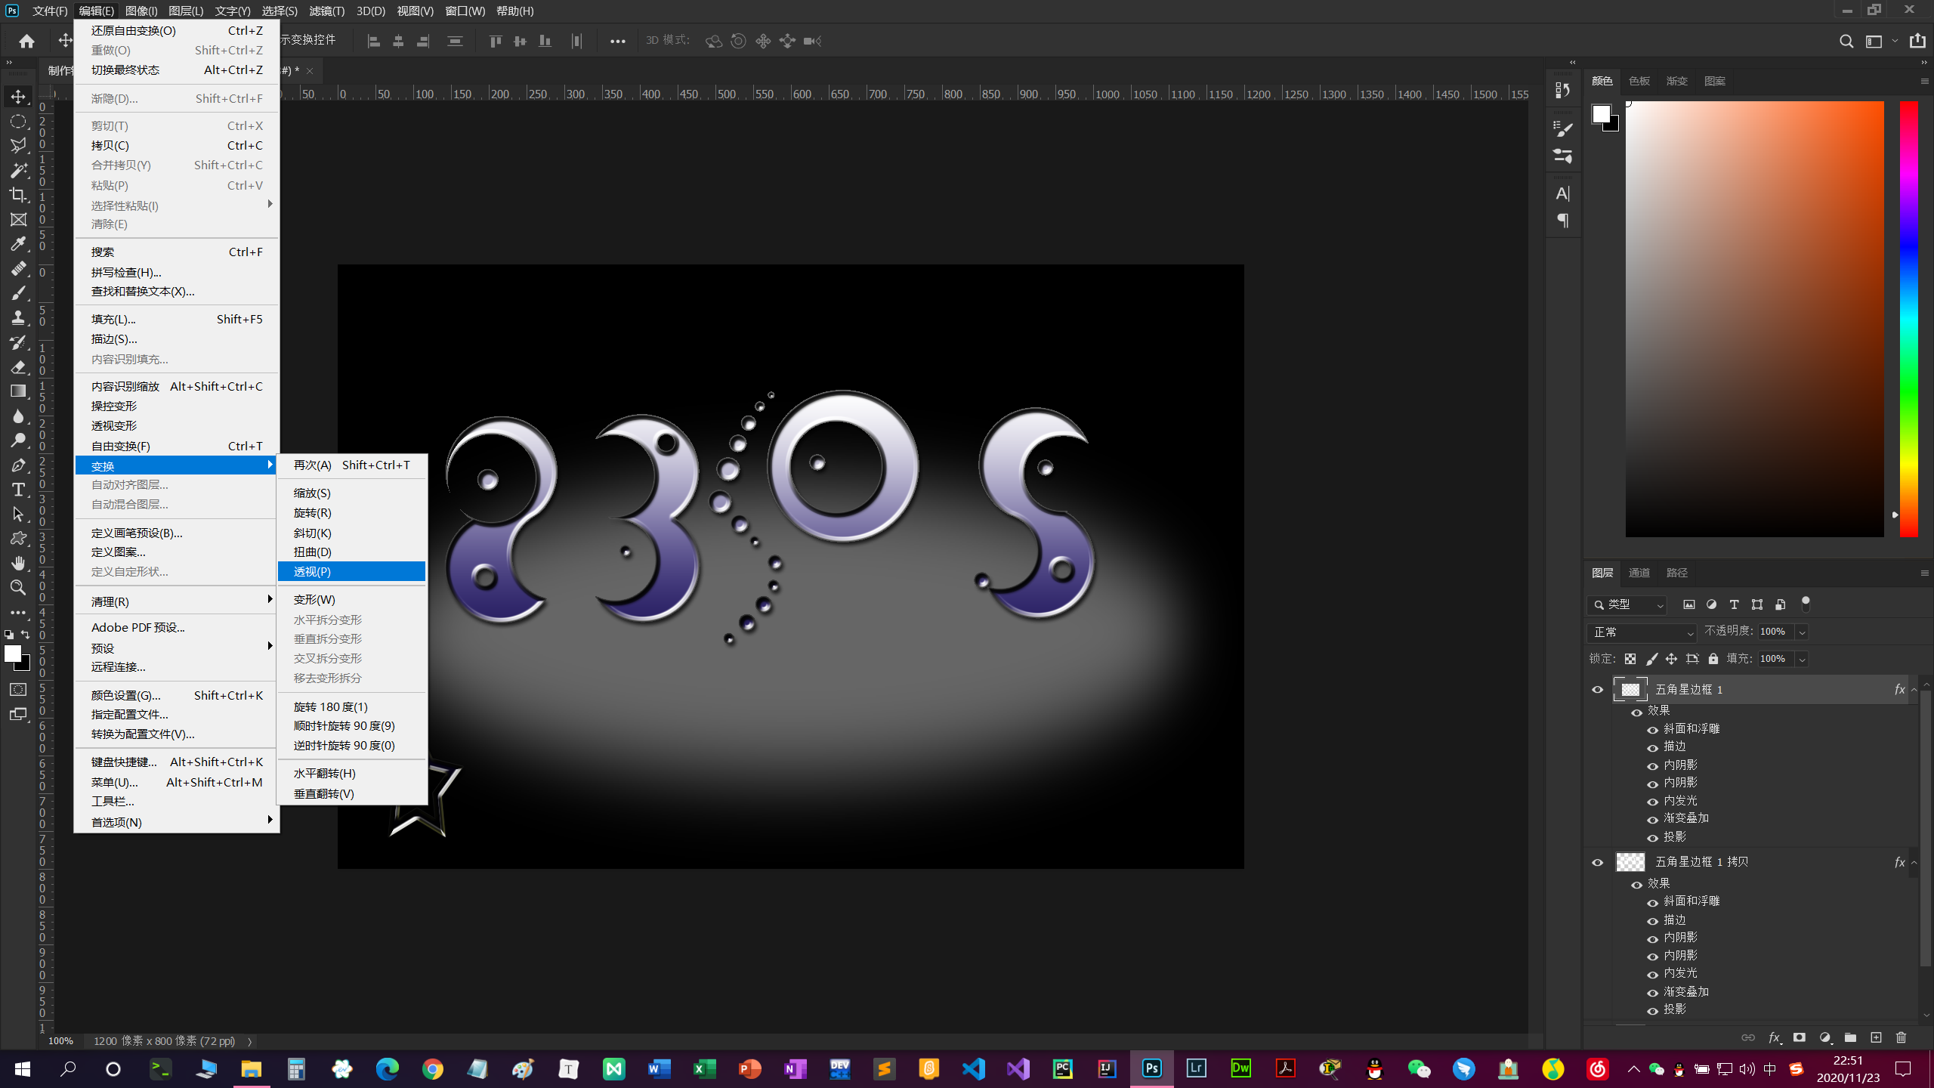Choose 水平翻转(H) in transform submenu

(x=351, y=774)
